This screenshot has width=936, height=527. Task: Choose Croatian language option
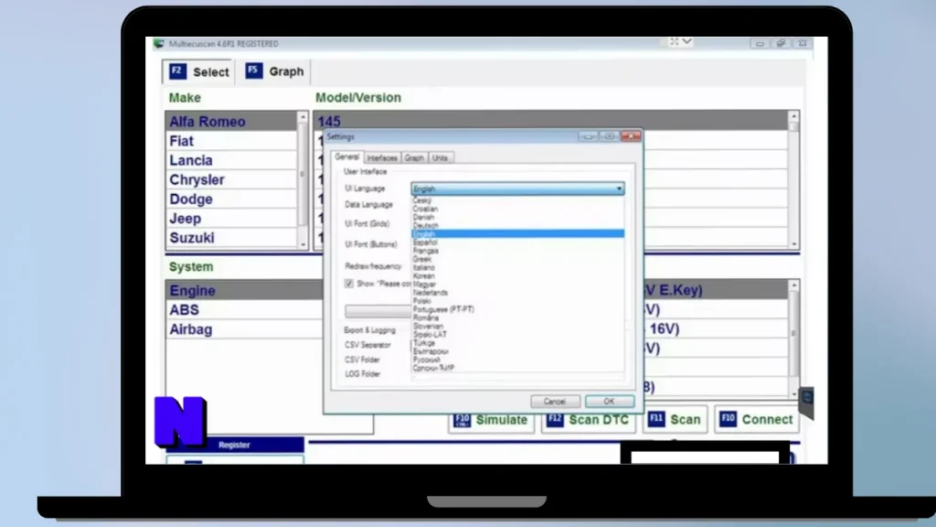click(x=517, y=210)
